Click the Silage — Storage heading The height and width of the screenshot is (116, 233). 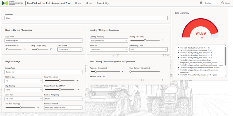pyautogui.click(x=12, y=61)
